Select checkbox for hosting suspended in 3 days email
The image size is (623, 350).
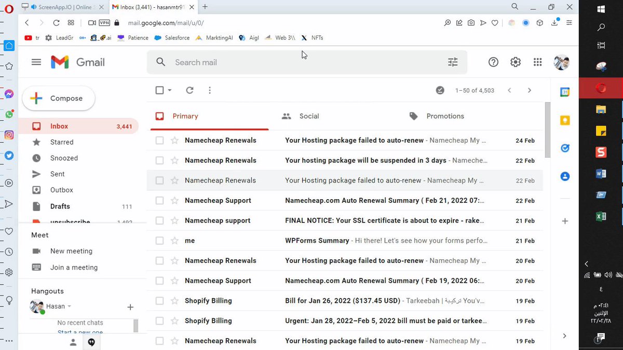159,161
